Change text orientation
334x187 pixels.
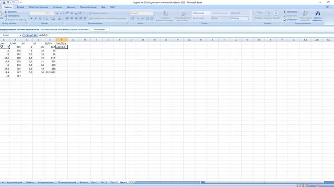click(x=81, y=13)
